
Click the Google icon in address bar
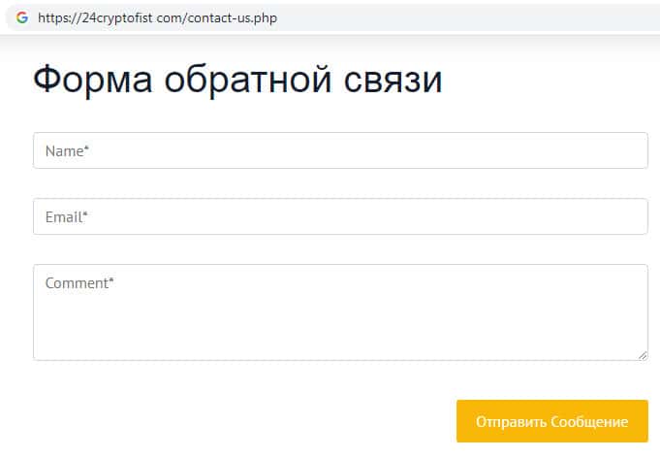click(21, 17)
